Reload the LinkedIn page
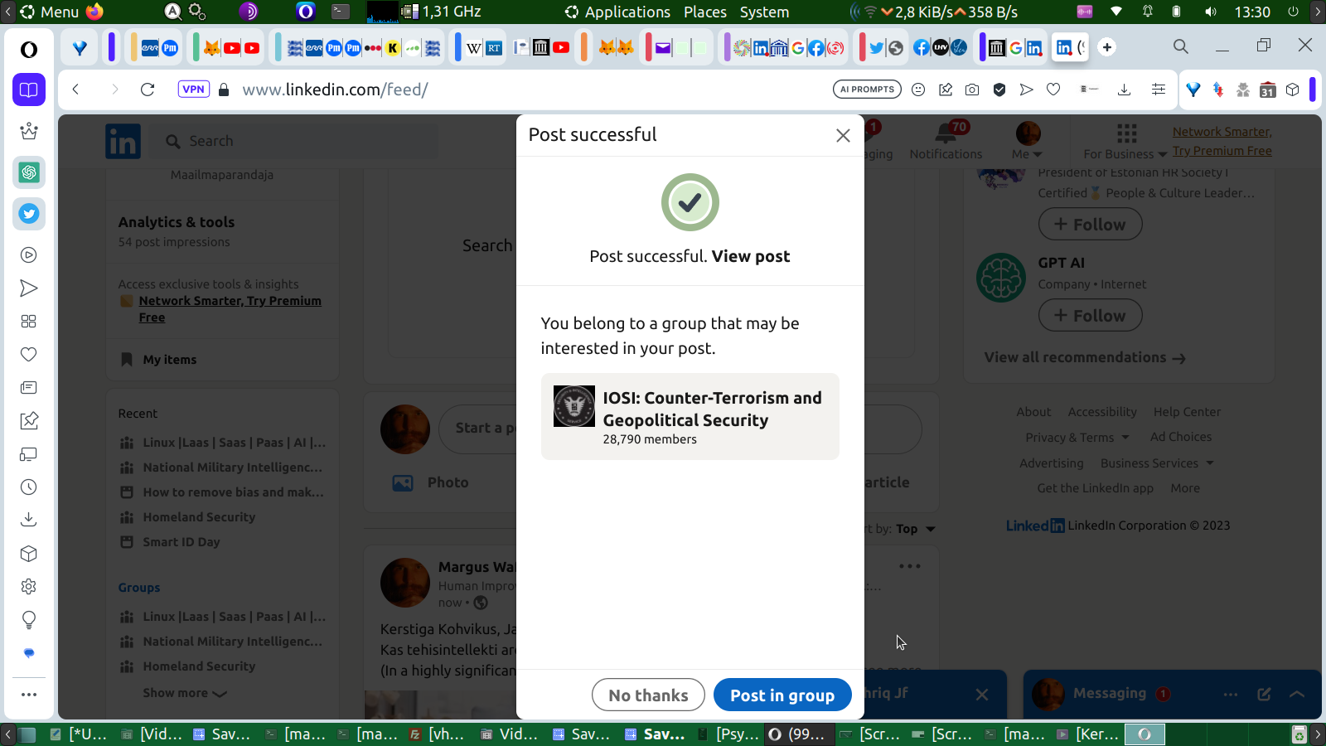The image size is (1326, 746). 148,90
